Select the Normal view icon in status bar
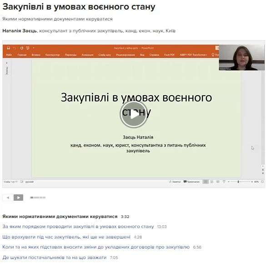The height and width of the screenshot is (264, 266). pos(206,182)
